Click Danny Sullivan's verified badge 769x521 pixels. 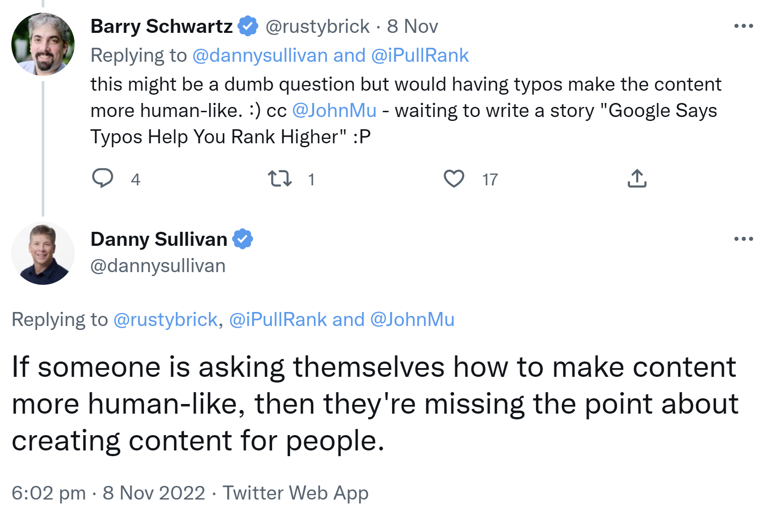243,239
